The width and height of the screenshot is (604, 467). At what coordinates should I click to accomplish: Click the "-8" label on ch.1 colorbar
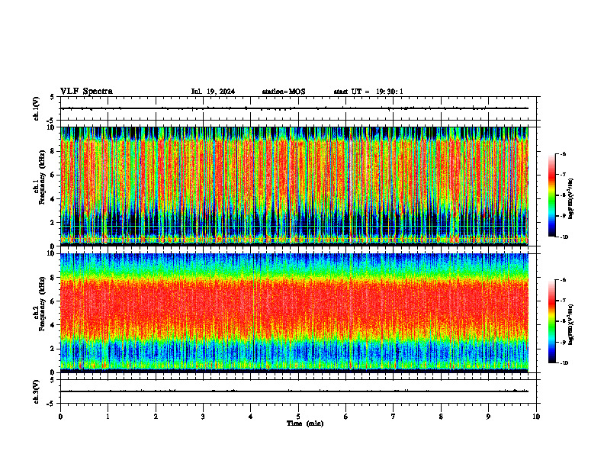coord(563,195)
